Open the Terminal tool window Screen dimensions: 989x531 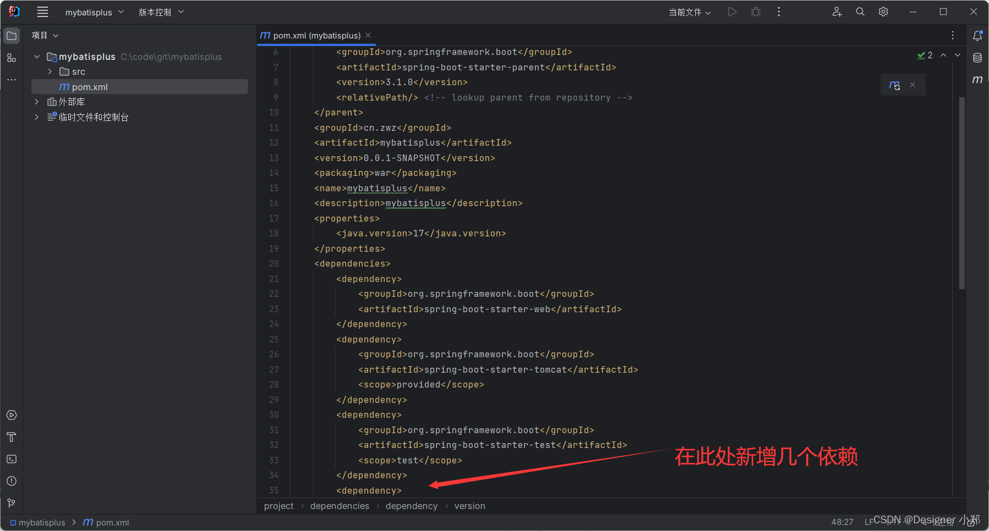coord(12,459)
